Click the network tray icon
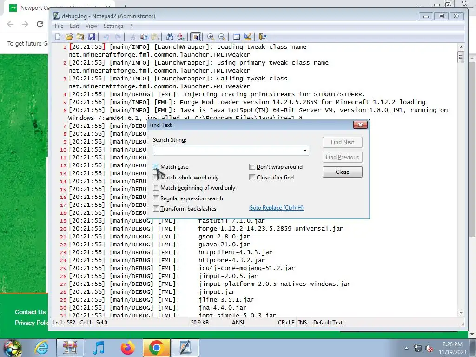This screenshot has height=357, width=476. pos(418,348)
